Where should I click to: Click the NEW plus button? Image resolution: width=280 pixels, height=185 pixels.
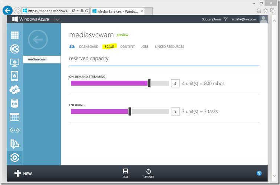click(x=23, y=174)
